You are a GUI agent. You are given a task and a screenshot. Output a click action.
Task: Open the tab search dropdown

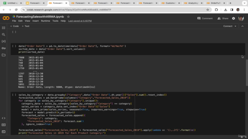(x=245, y=3)
